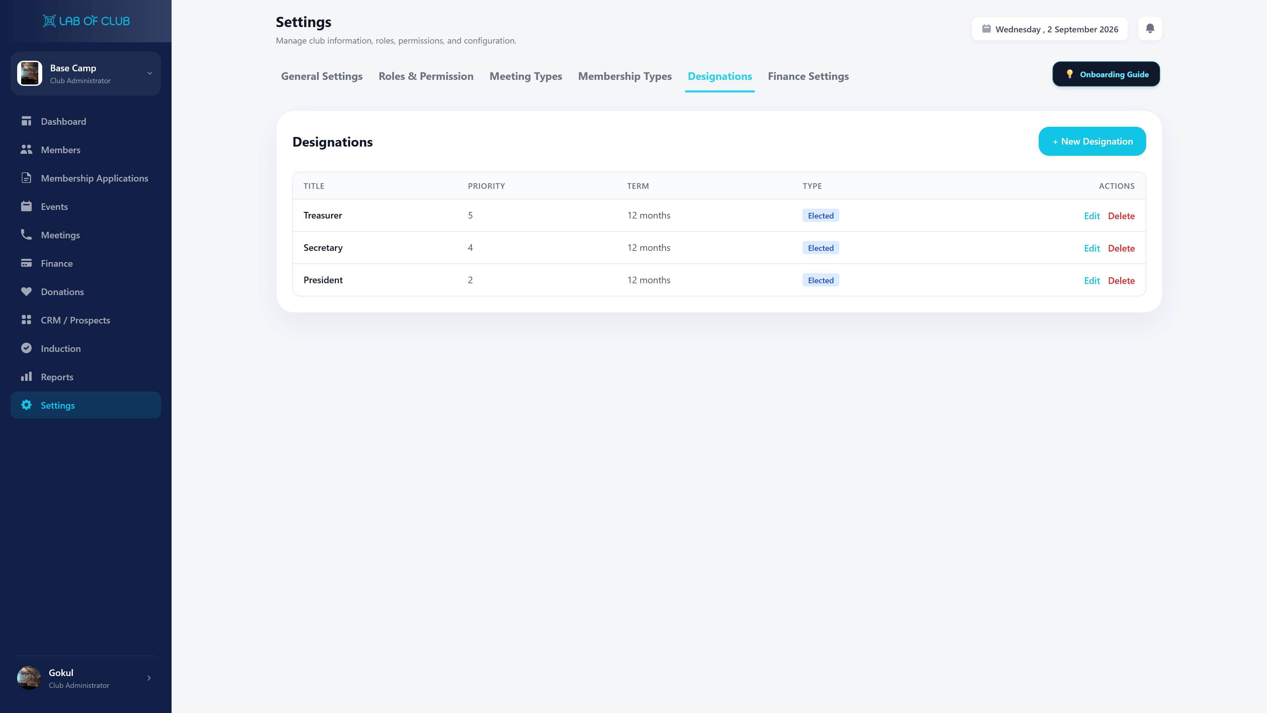1267x713 pixels.
Task: Click the Settings gear icon
Action: pos(26,405)
